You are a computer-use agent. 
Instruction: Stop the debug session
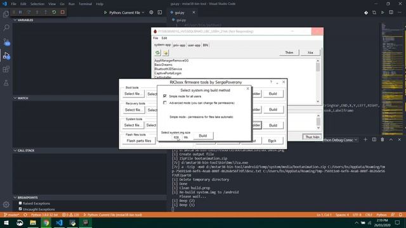(62, 12)
